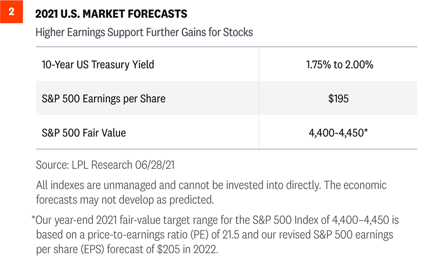Click the "All indexes are unmanaged" disclaimer line
The image size is (444, 266).
[211, 184]
